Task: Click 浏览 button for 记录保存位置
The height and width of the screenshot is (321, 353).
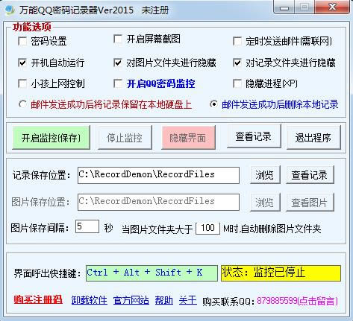Action: click(265, 175)
